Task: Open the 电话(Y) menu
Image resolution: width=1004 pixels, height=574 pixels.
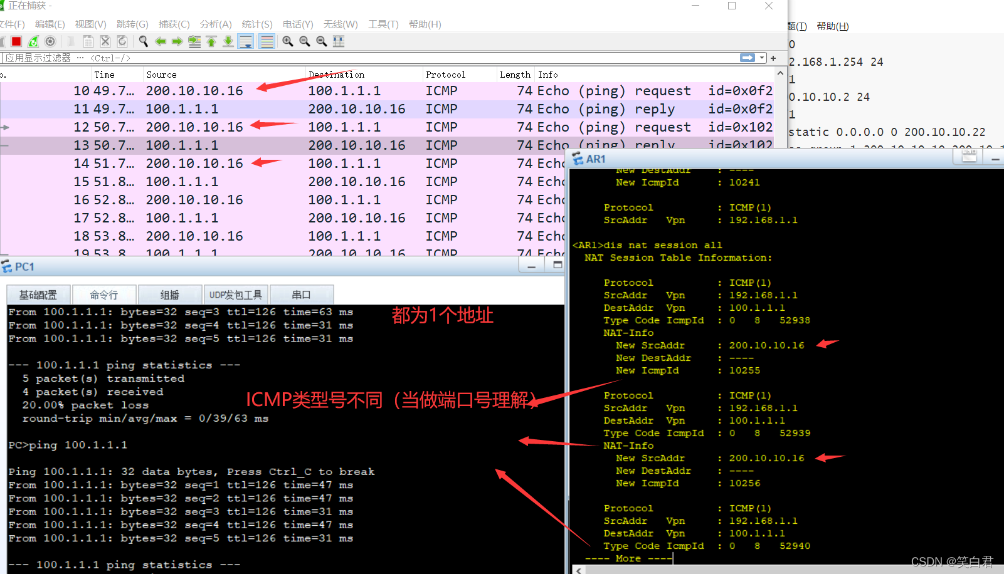Action: tap(298, 24)
